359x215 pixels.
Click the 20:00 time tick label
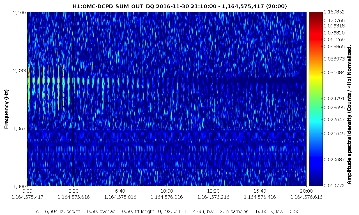pyautogui.click(x=306, y=191)
